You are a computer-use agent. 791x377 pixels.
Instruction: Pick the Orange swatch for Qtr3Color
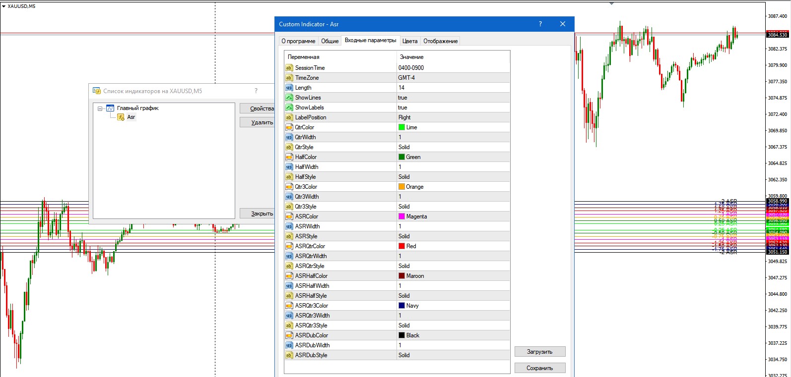tap(401, 187)
